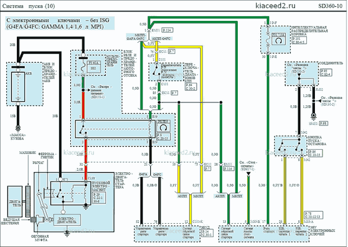Click the fuse symbol in intelligent distribution box
This screenshot has height=247, width=348.
coord(268,39)
